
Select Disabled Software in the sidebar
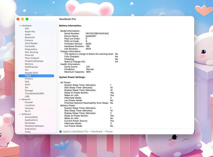[x=34, y=126]
